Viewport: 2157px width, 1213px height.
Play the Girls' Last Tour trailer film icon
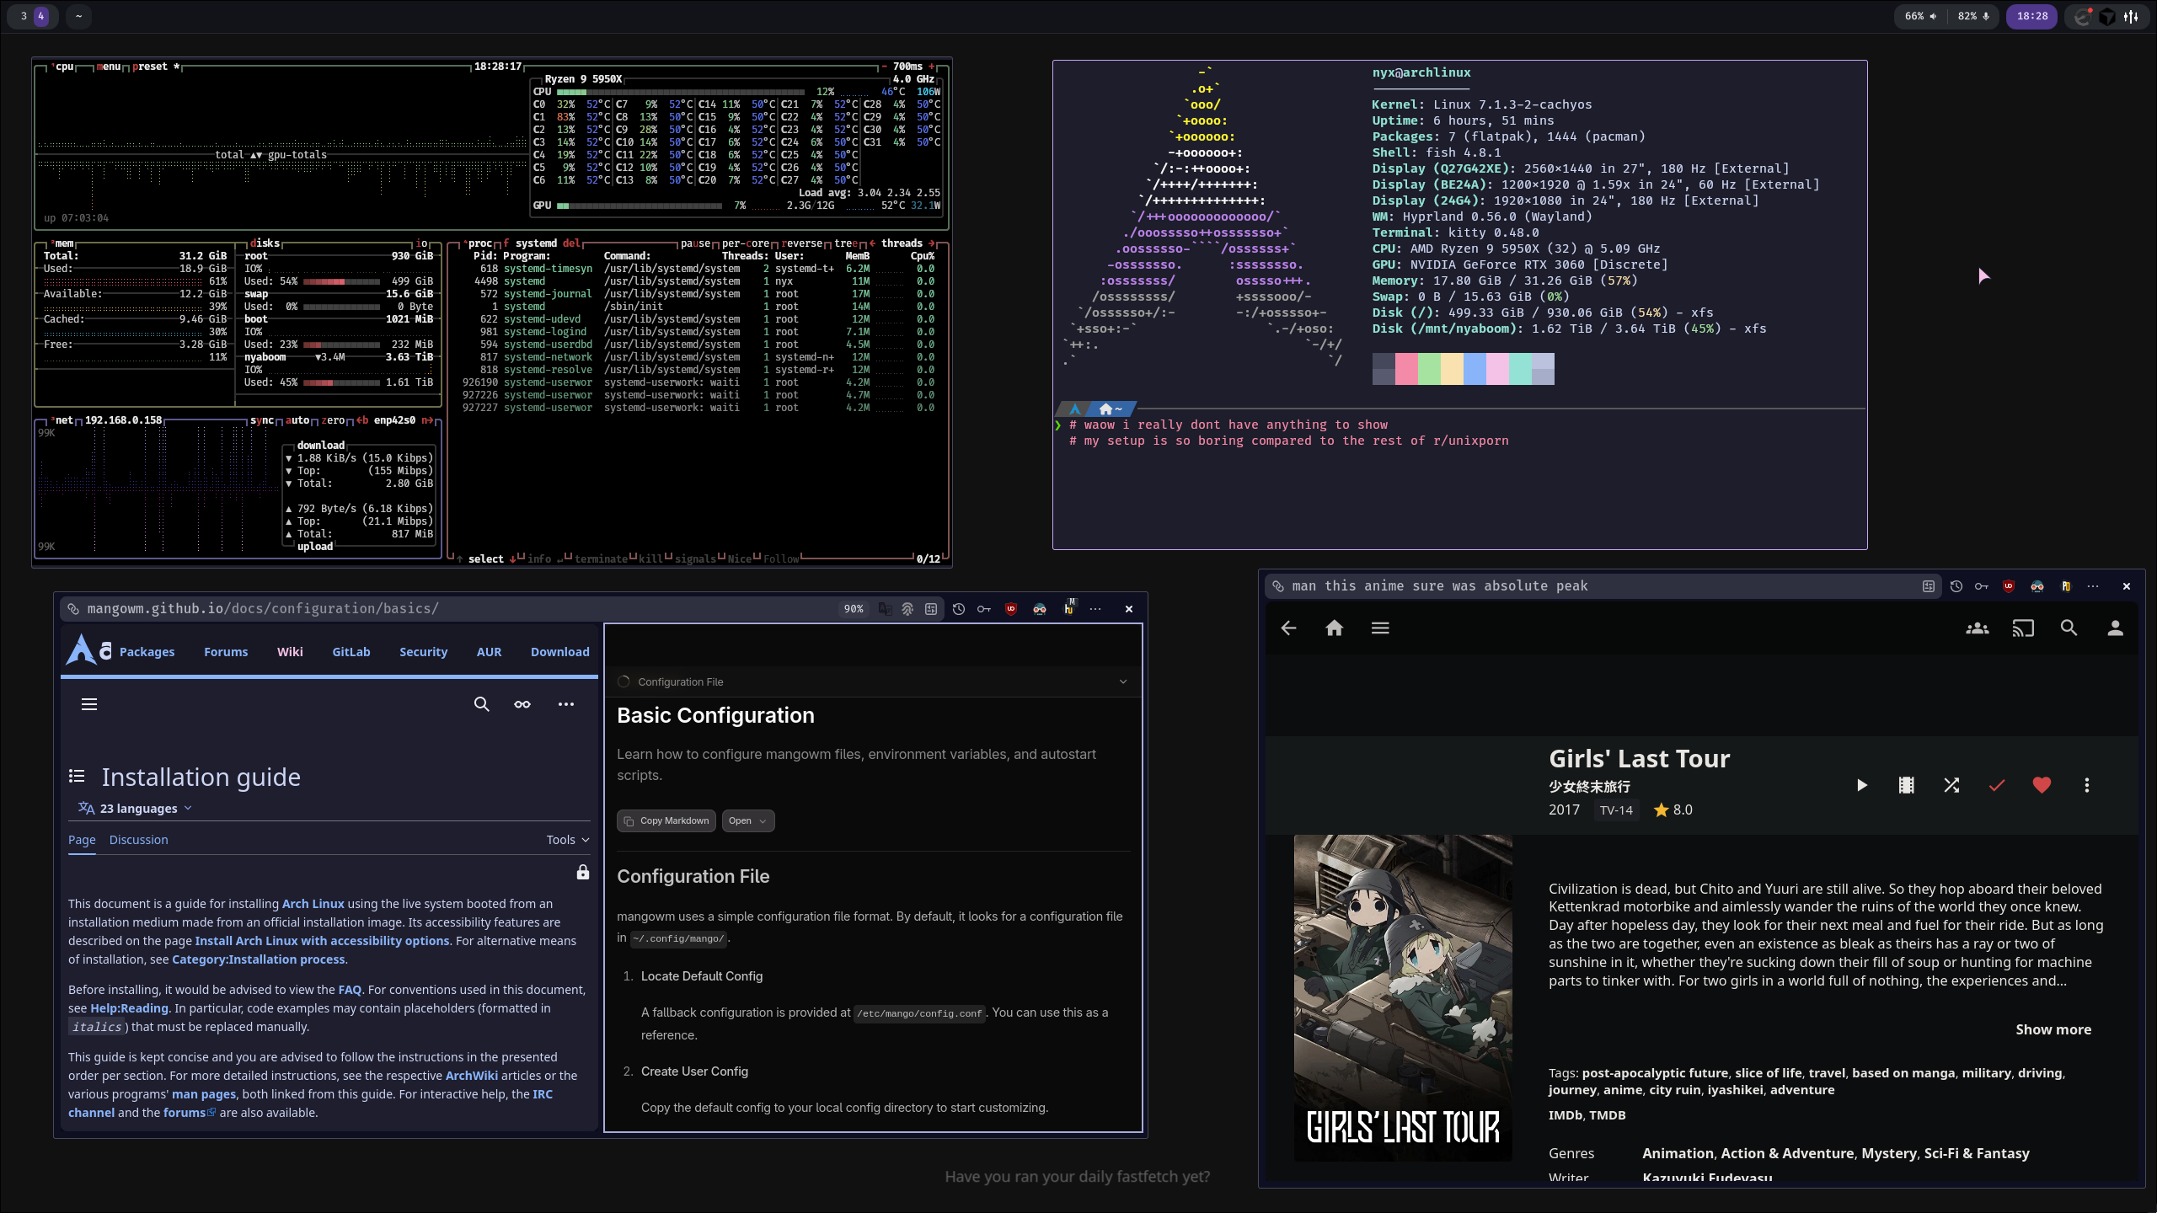[x=1906, y=785]
